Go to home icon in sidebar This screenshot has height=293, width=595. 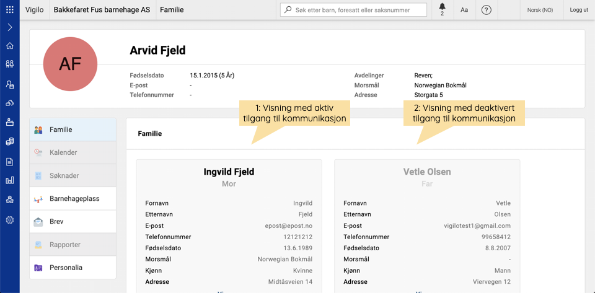10,46
